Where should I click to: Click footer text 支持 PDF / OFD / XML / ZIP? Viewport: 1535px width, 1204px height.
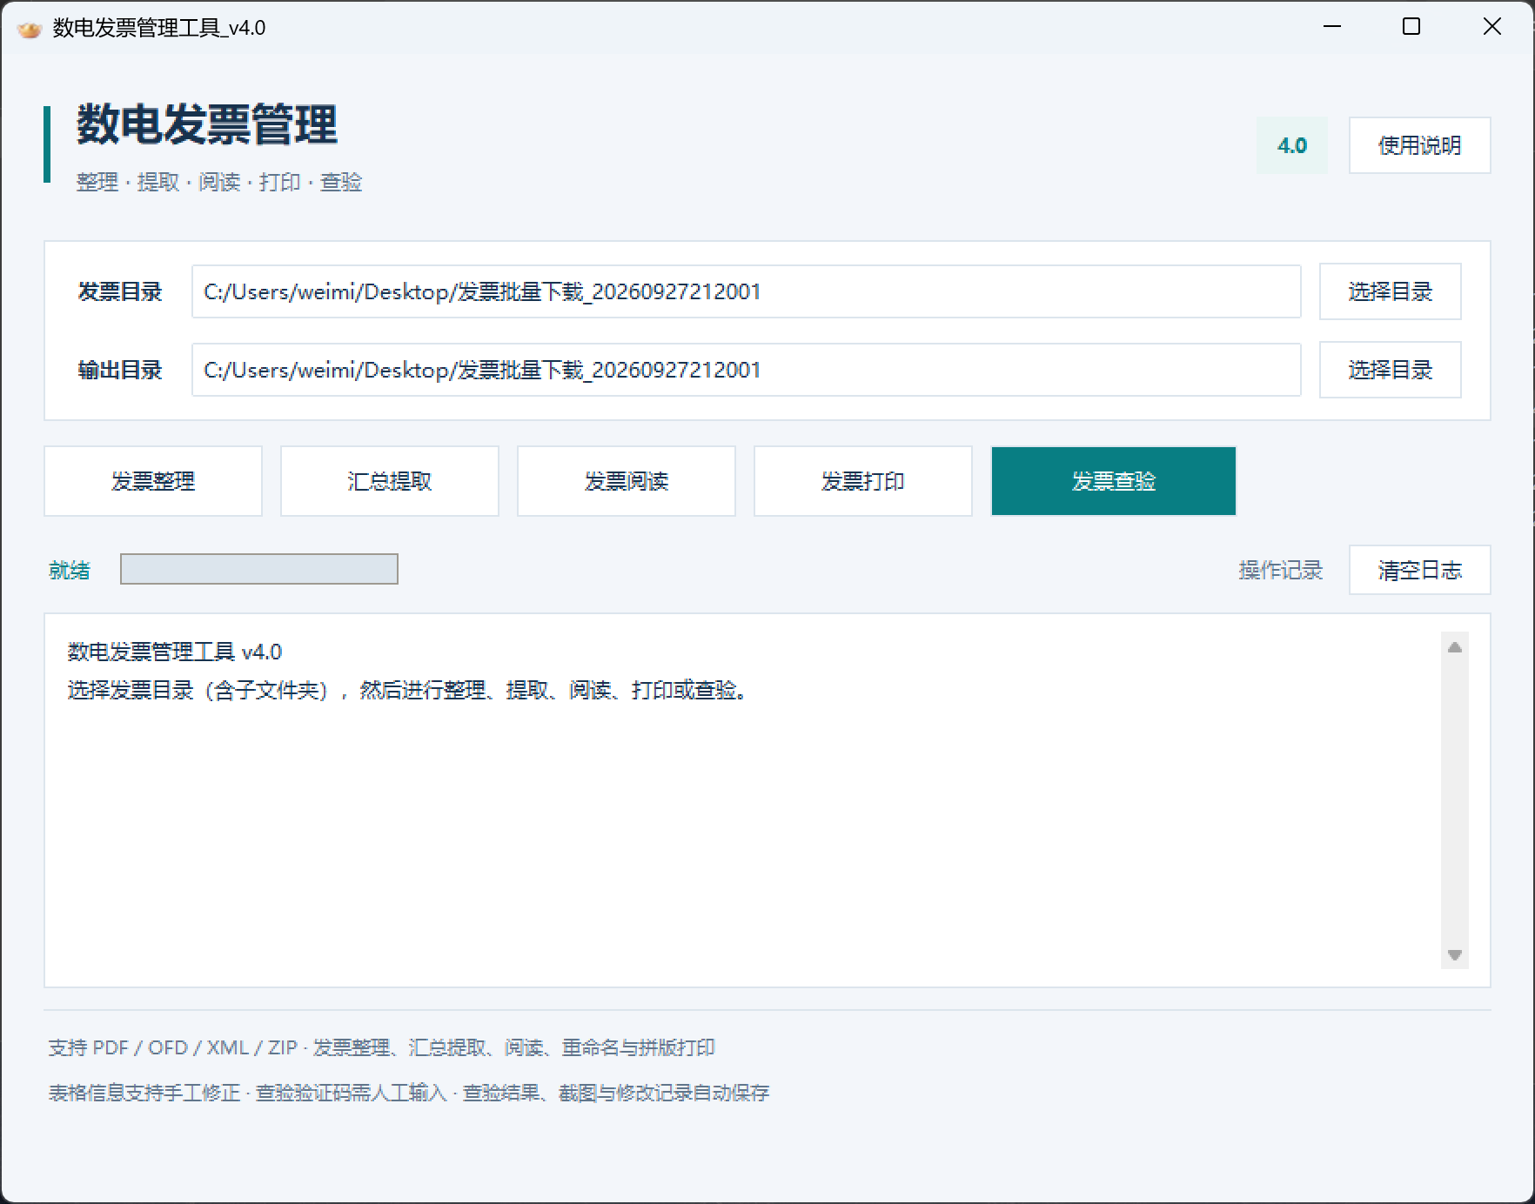click(173, 1047)
